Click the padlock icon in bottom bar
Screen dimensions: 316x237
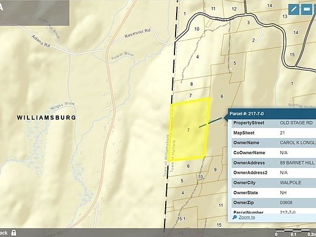(x=14, y=233)
